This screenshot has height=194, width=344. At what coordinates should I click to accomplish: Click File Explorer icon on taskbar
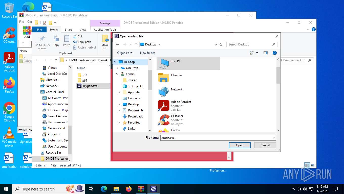(x=116, y=189)
